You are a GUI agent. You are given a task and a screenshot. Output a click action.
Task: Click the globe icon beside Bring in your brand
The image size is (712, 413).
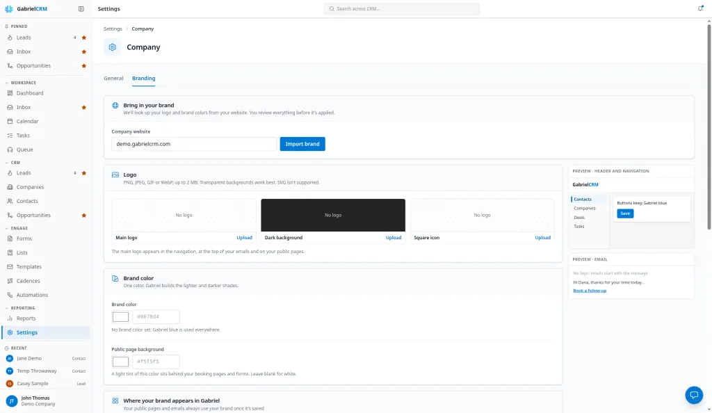pyautogui.click(x=115, y=105)
